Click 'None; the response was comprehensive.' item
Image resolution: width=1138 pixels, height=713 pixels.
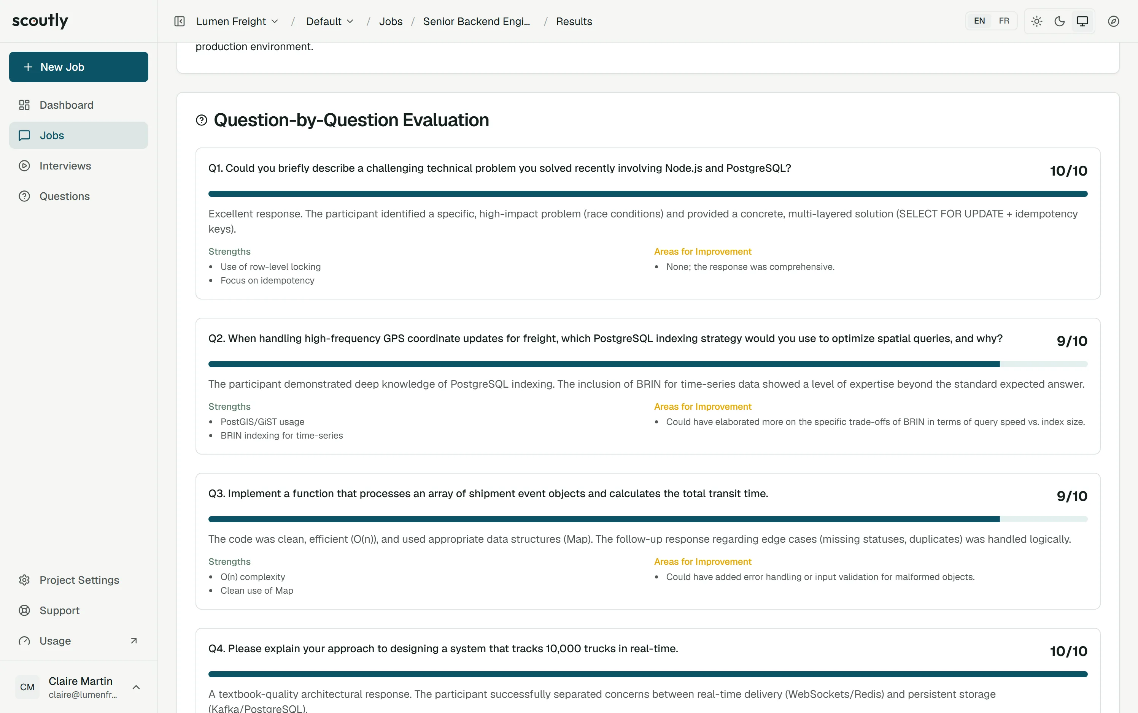point(750,267)
